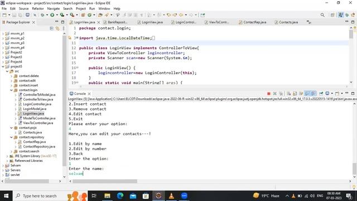Image resolution: width=357 pixels, height=201 pixels.
Task: Open VLC media player from taskbar
Action: point(171,196)
